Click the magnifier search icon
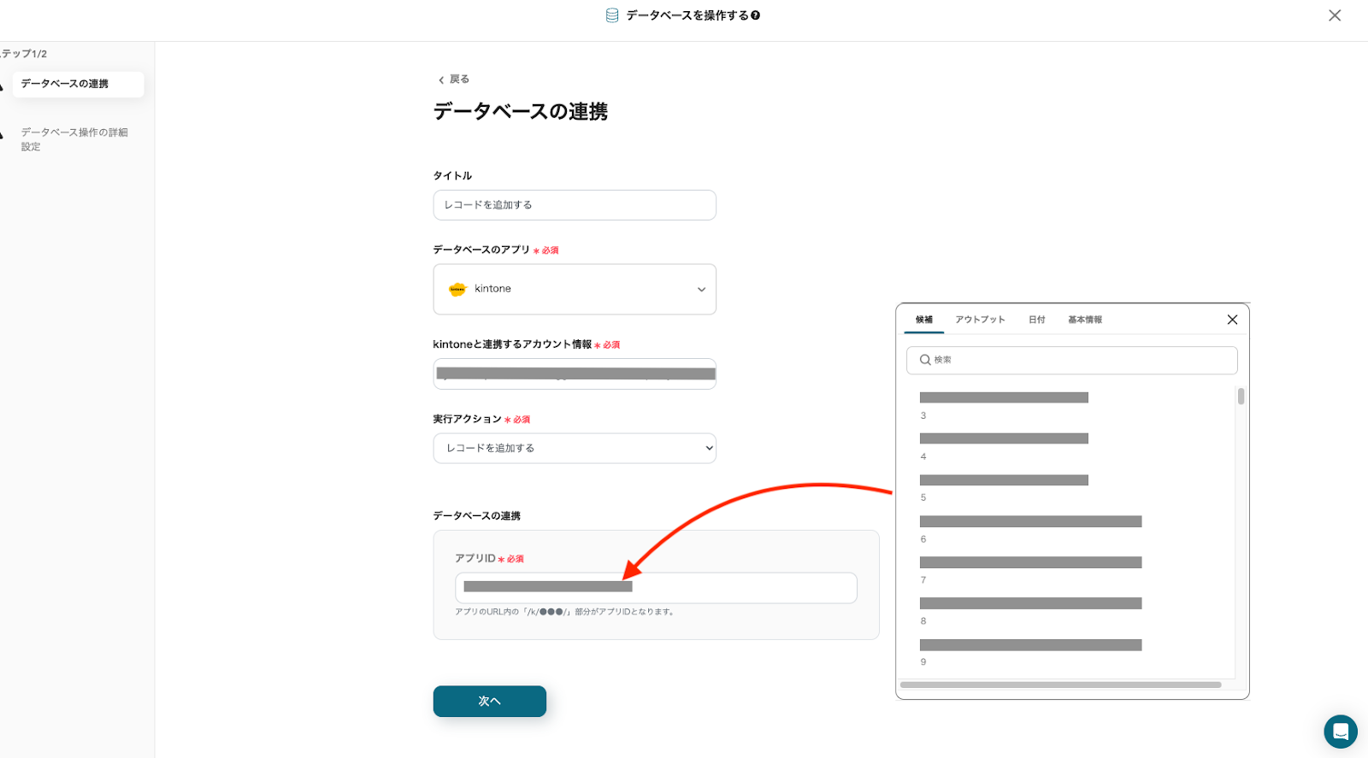The width and height of the screenshot is (1368, 758). click(x=925, y=360)
